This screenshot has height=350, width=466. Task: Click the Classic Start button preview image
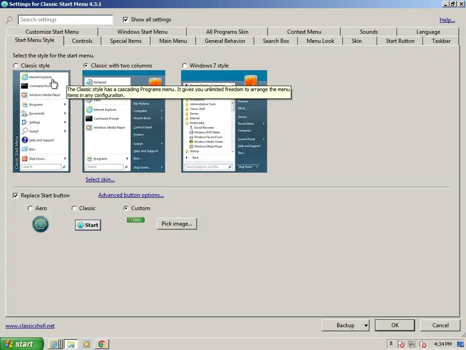pos(88,225)
